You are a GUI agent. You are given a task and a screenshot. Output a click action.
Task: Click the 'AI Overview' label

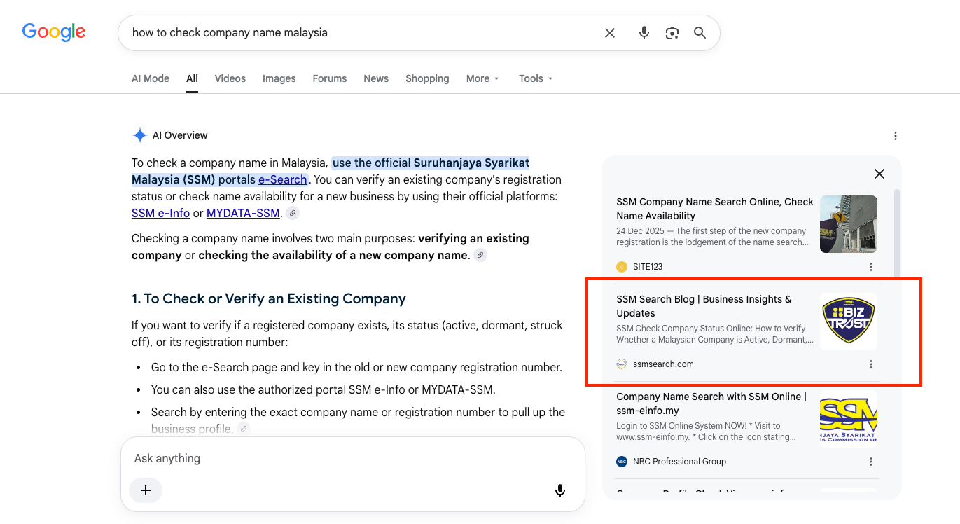180,135
